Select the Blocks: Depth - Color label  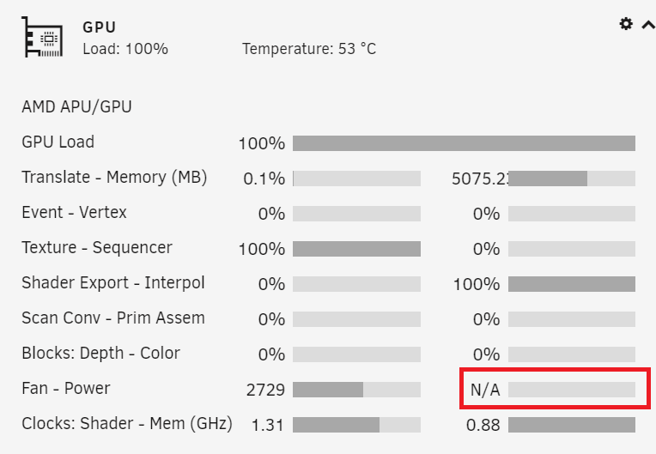[100, 354]
